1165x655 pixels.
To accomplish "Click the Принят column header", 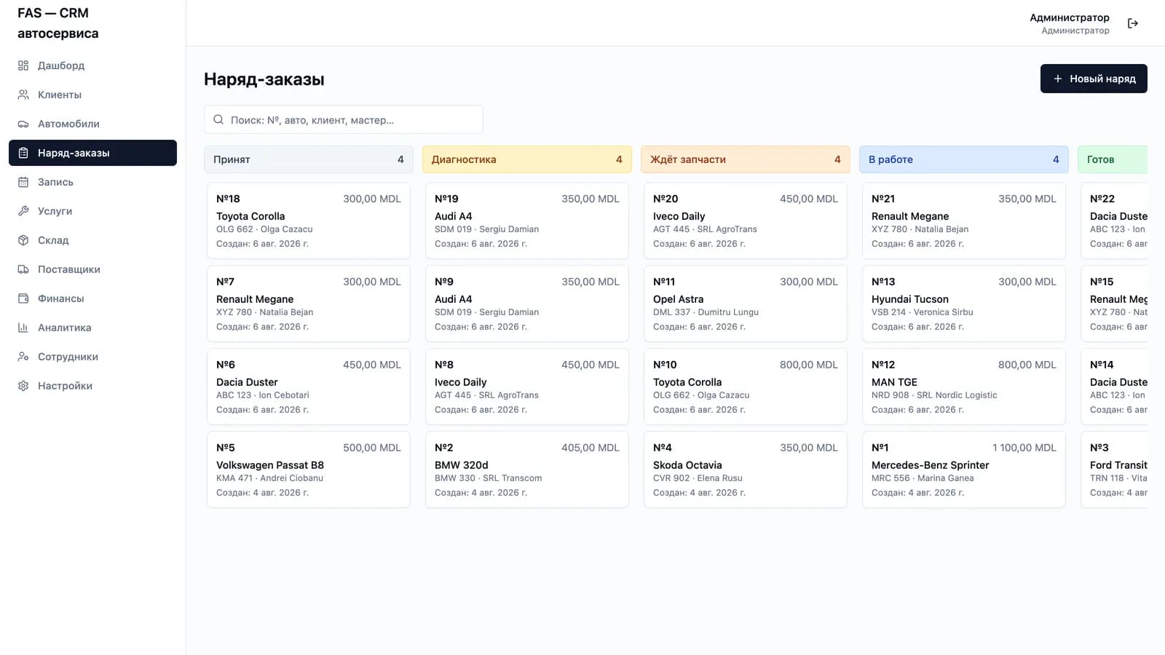I will click(x=309, y=159).
